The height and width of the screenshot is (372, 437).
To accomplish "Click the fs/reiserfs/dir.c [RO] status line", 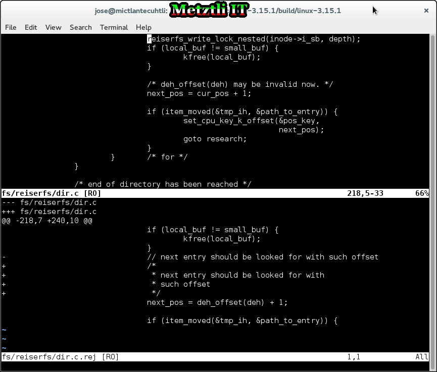I will click(x=215, y=193).
